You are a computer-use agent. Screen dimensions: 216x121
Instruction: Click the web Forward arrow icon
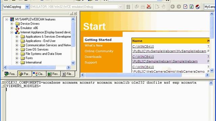click(179, 7)
